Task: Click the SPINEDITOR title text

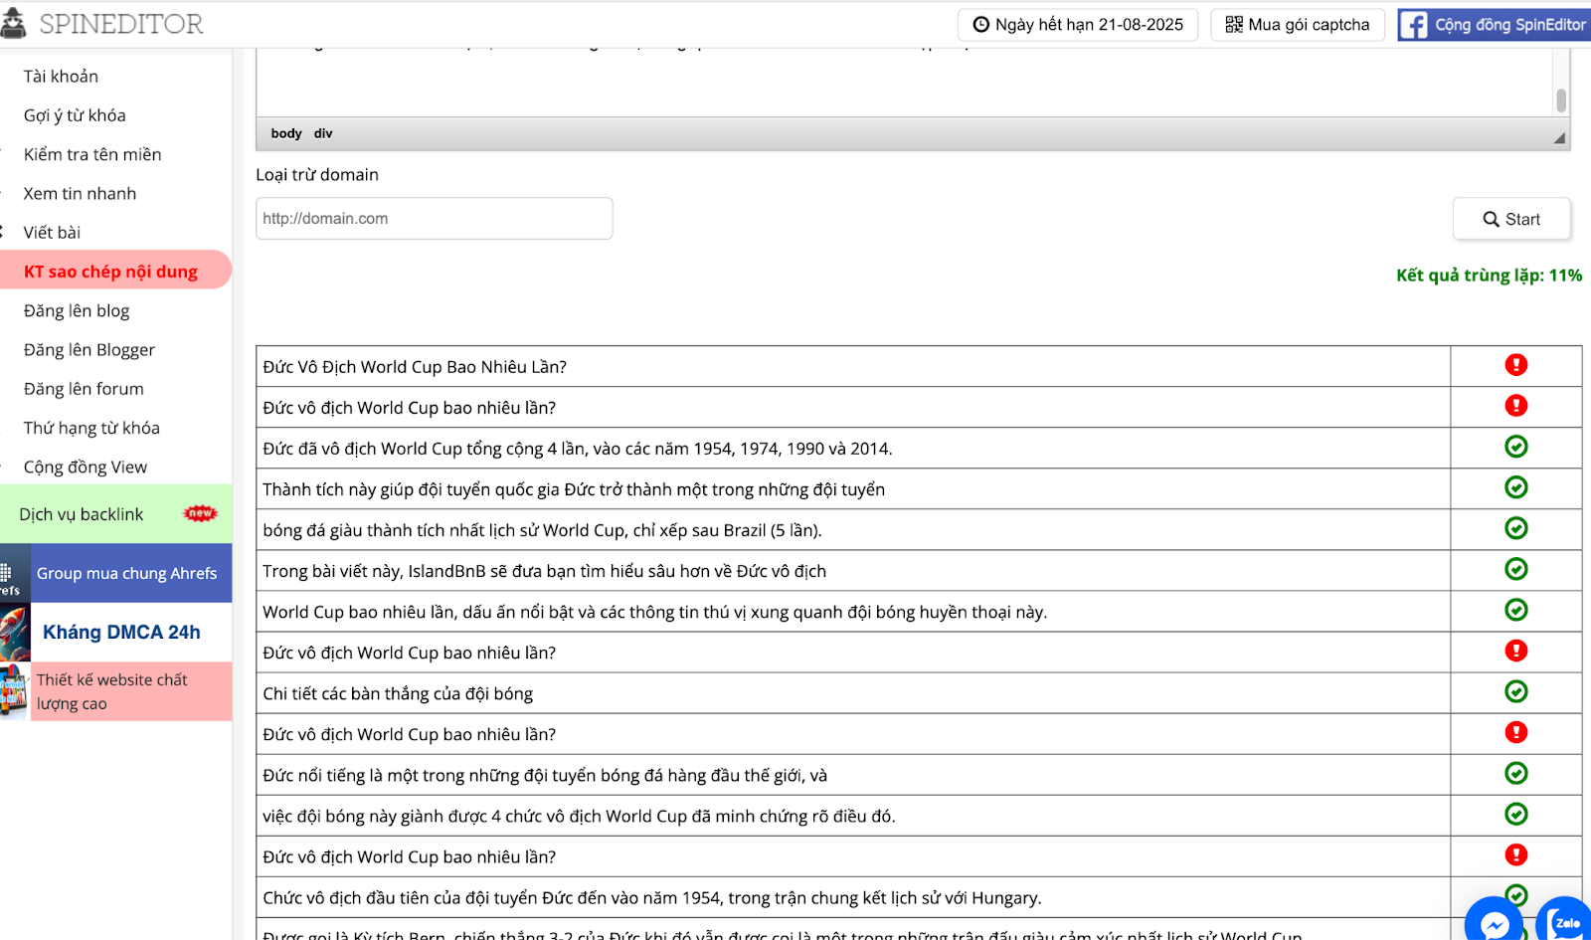Action: click(x=121, y=24)
